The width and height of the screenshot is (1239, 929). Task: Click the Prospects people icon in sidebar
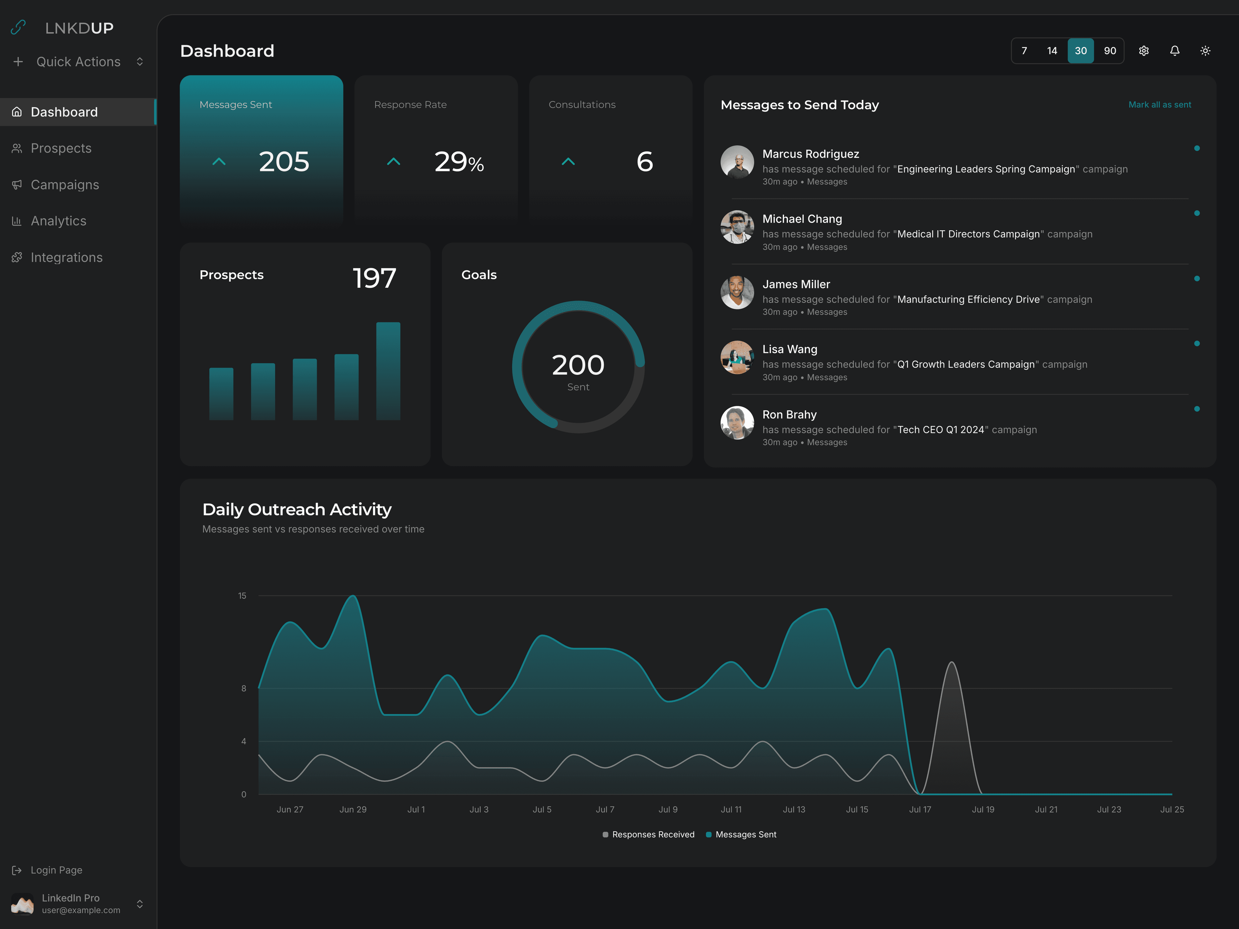coord(17,148)
